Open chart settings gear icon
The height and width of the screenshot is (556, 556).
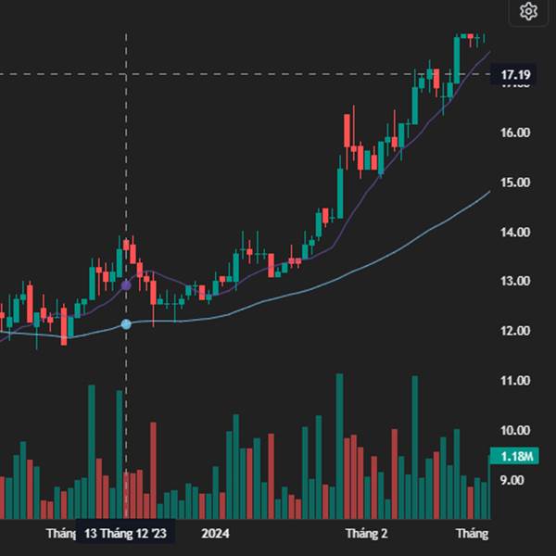pyautogui.click(x=528, y=11)
